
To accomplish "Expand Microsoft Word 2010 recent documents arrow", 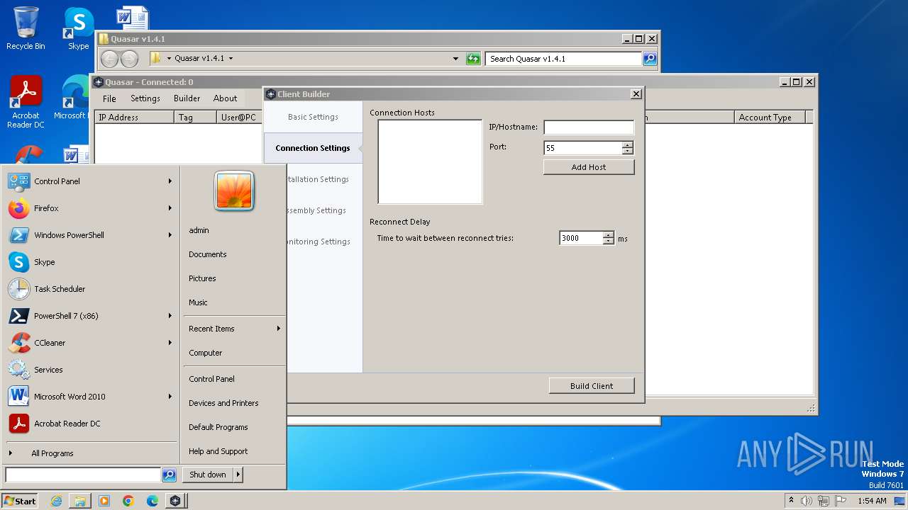I will coord(170,397).
